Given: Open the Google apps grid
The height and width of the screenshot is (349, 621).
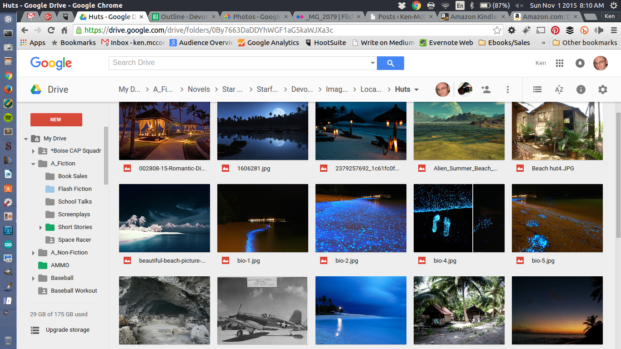Looking at the screenshot, I should 560,63.
